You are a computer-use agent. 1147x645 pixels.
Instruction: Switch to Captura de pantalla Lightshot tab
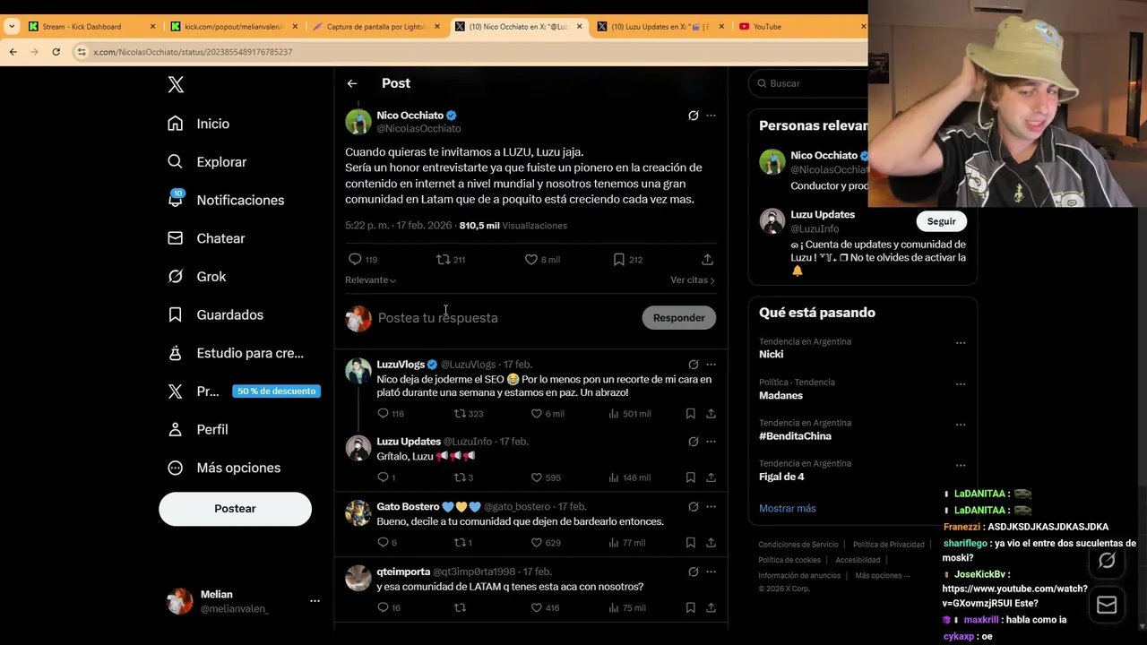[376, 26]
